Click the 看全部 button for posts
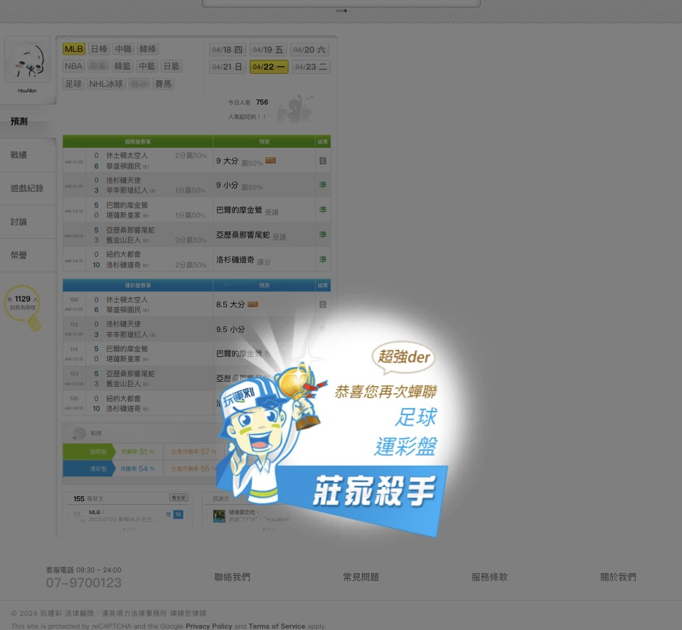This screenshot has width=682, height=630. [179, 498]
